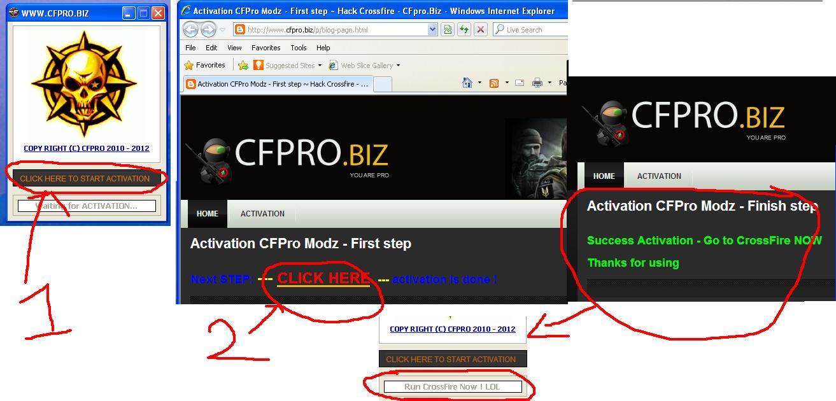This screenshot has width=836, height=401.
Task: Click the Print icon
Action: 537,83
